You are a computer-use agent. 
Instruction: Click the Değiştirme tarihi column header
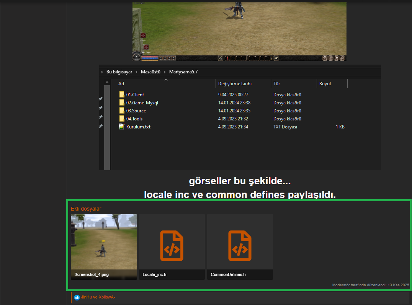click(x=235, y=84)
